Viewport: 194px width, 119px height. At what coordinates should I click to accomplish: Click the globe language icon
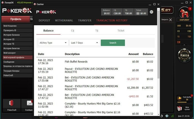click(152, 12)
